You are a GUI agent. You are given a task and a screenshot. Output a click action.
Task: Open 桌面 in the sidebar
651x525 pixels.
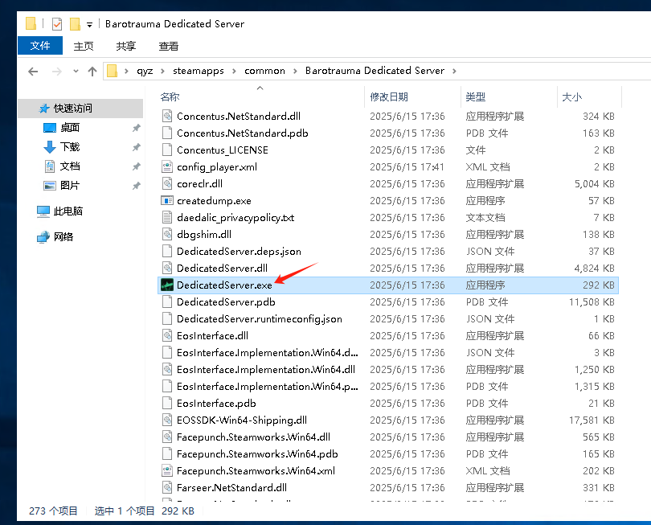70,128
